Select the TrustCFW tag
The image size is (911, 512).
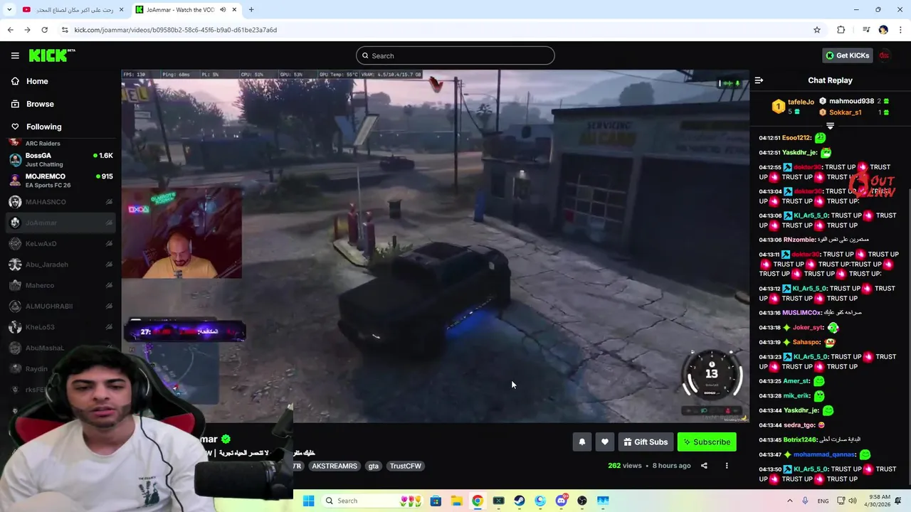click(x=405, y=466)
